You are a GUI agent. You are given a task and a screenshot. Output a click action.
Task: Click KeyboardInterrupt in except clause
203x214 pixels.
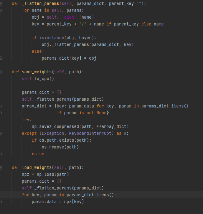pyautogui.click(x=90, y=133)
